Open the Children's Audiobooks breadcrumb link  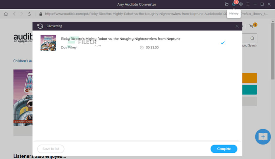23,61
